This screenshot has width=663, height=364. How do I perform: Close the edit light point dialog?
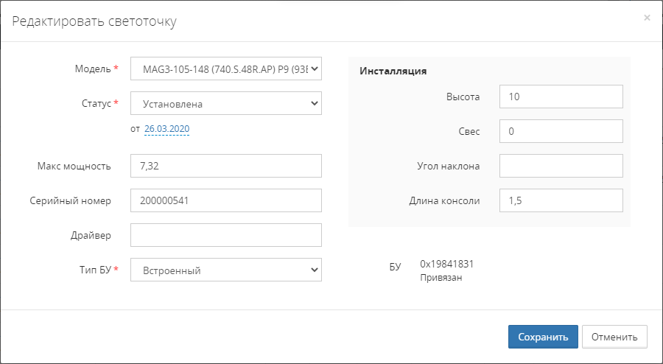[x=647, y=18]
